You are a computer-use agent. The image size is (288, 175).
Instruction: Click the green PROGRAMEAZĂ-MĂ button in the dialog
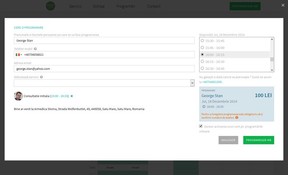coord(259,140)
